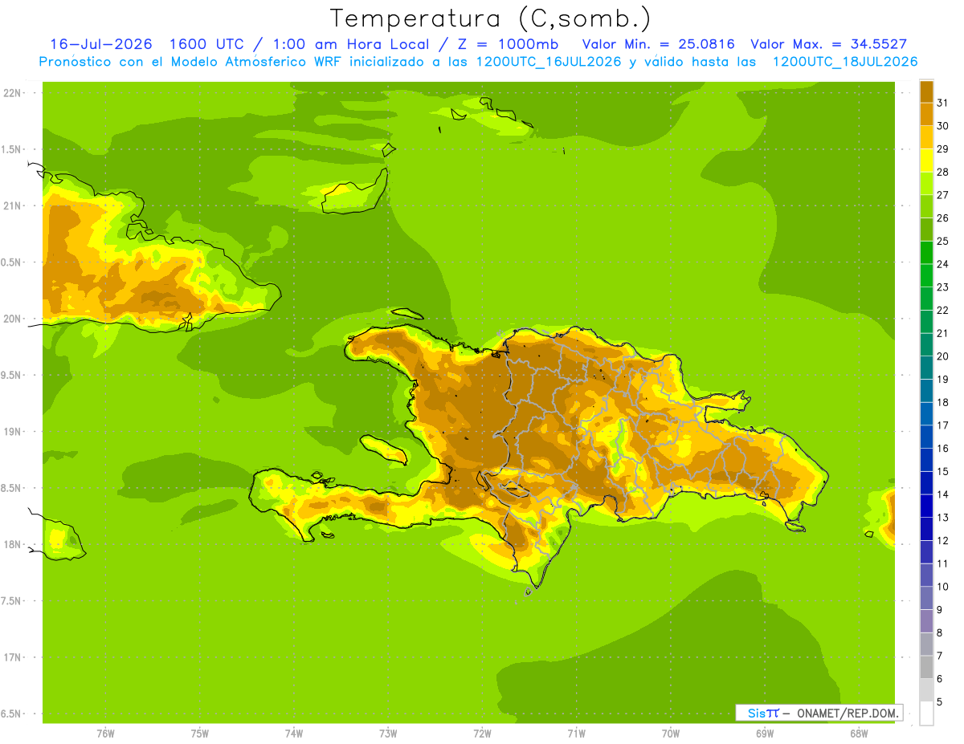The image size is (964, 744).
Task: Click the latitude axis label "19N"
Action: pos(12,432)
